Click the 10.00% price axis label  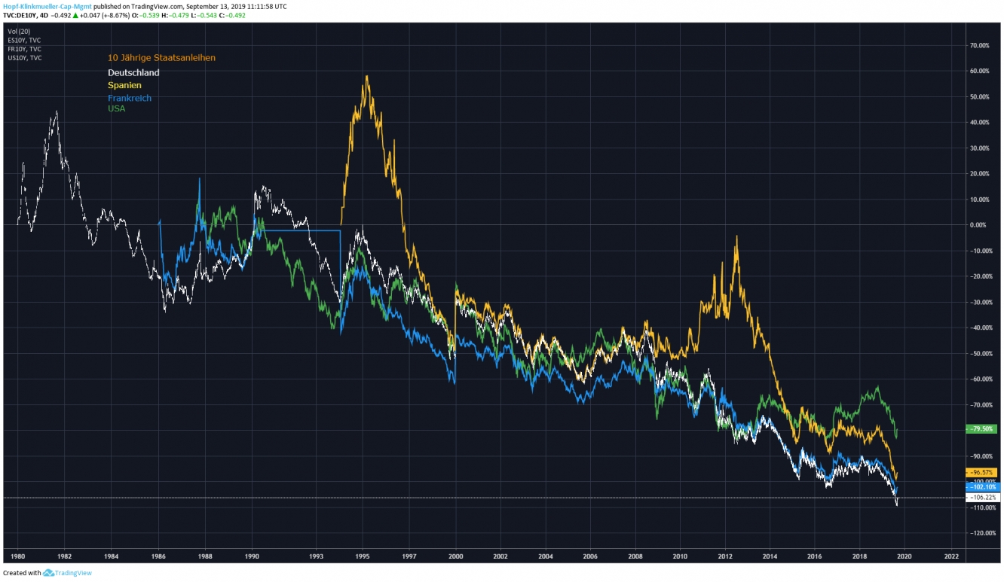point(981,200)
